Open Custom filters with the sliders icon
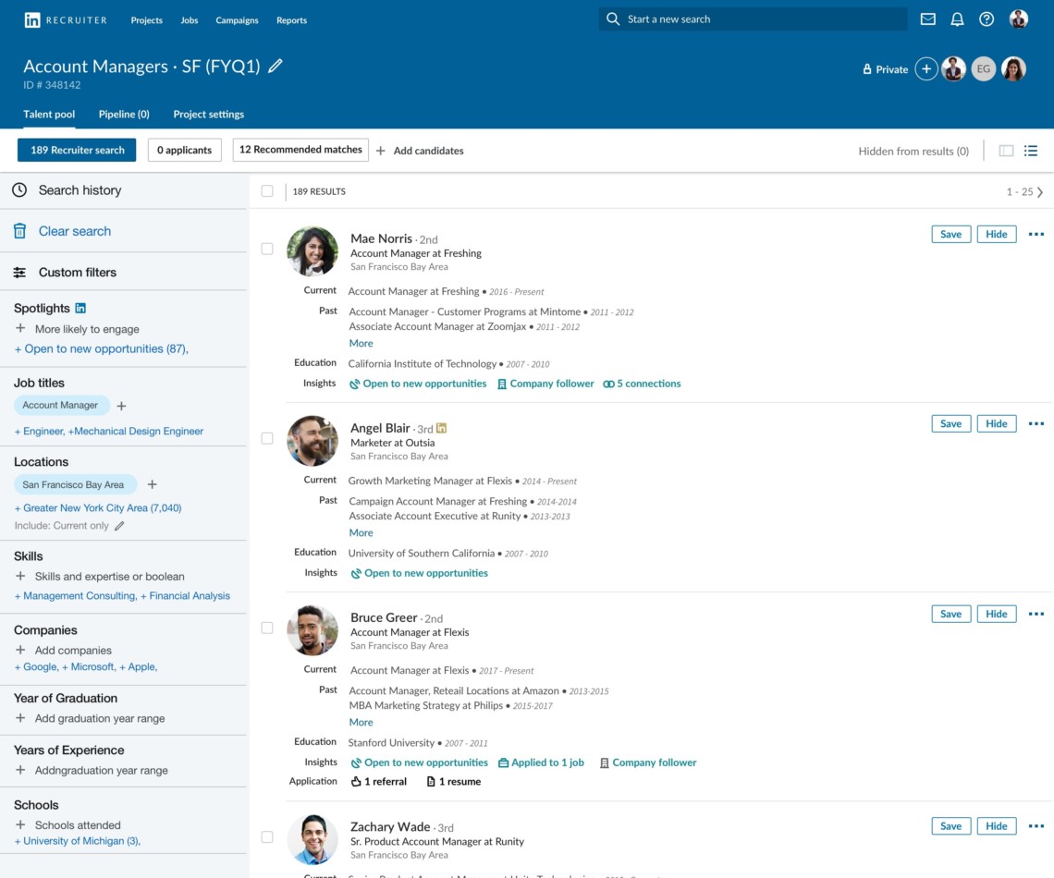 pyautogui.click(x=18, y=272)
